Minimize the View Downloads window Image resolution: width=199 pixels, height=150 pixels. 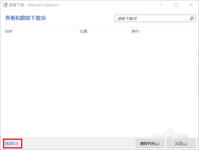(x=161, y=5)
